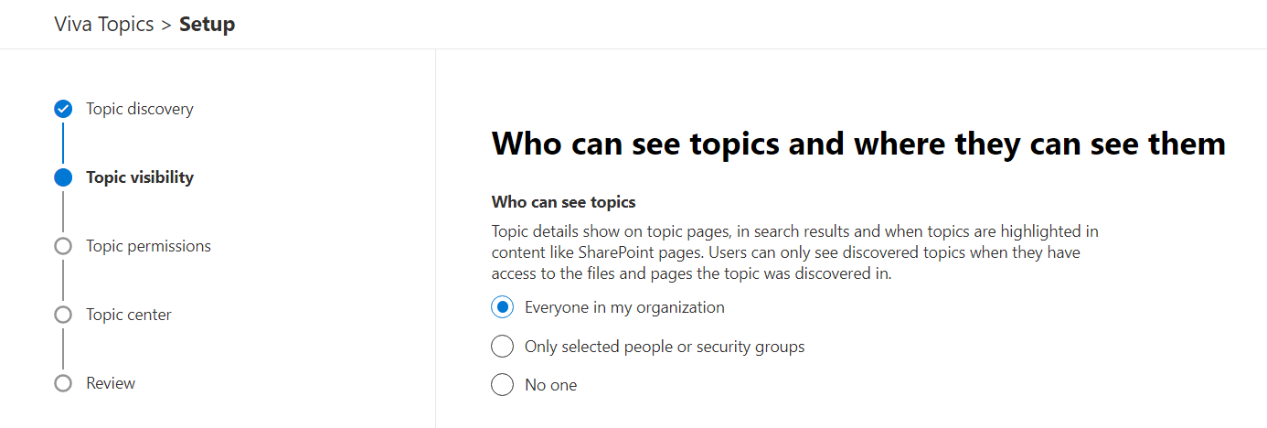
Task: Click the Topic permissions empty step circle
Action: (x=63, y=246)
